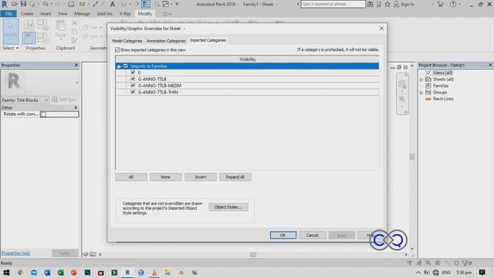Switch to Annotation Categories tab
The width and height of the screenshot is (494, 278).
click(166, 41)
